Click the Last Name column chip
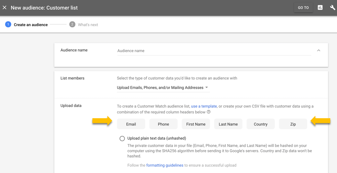The image size is (337, 173). 228,124
